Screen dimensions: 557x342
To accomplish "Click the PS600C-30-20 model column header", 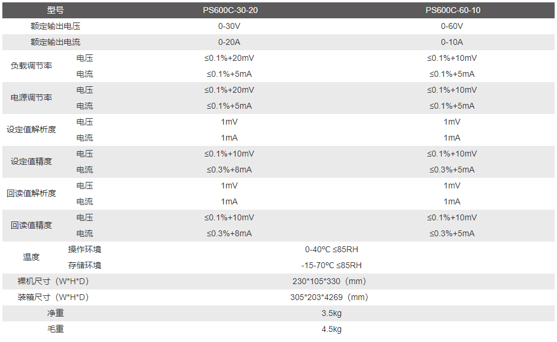I will (230, 10).
